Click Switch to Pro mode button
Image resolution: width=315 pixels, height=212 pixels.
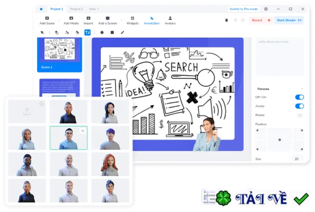click(244, 9)
